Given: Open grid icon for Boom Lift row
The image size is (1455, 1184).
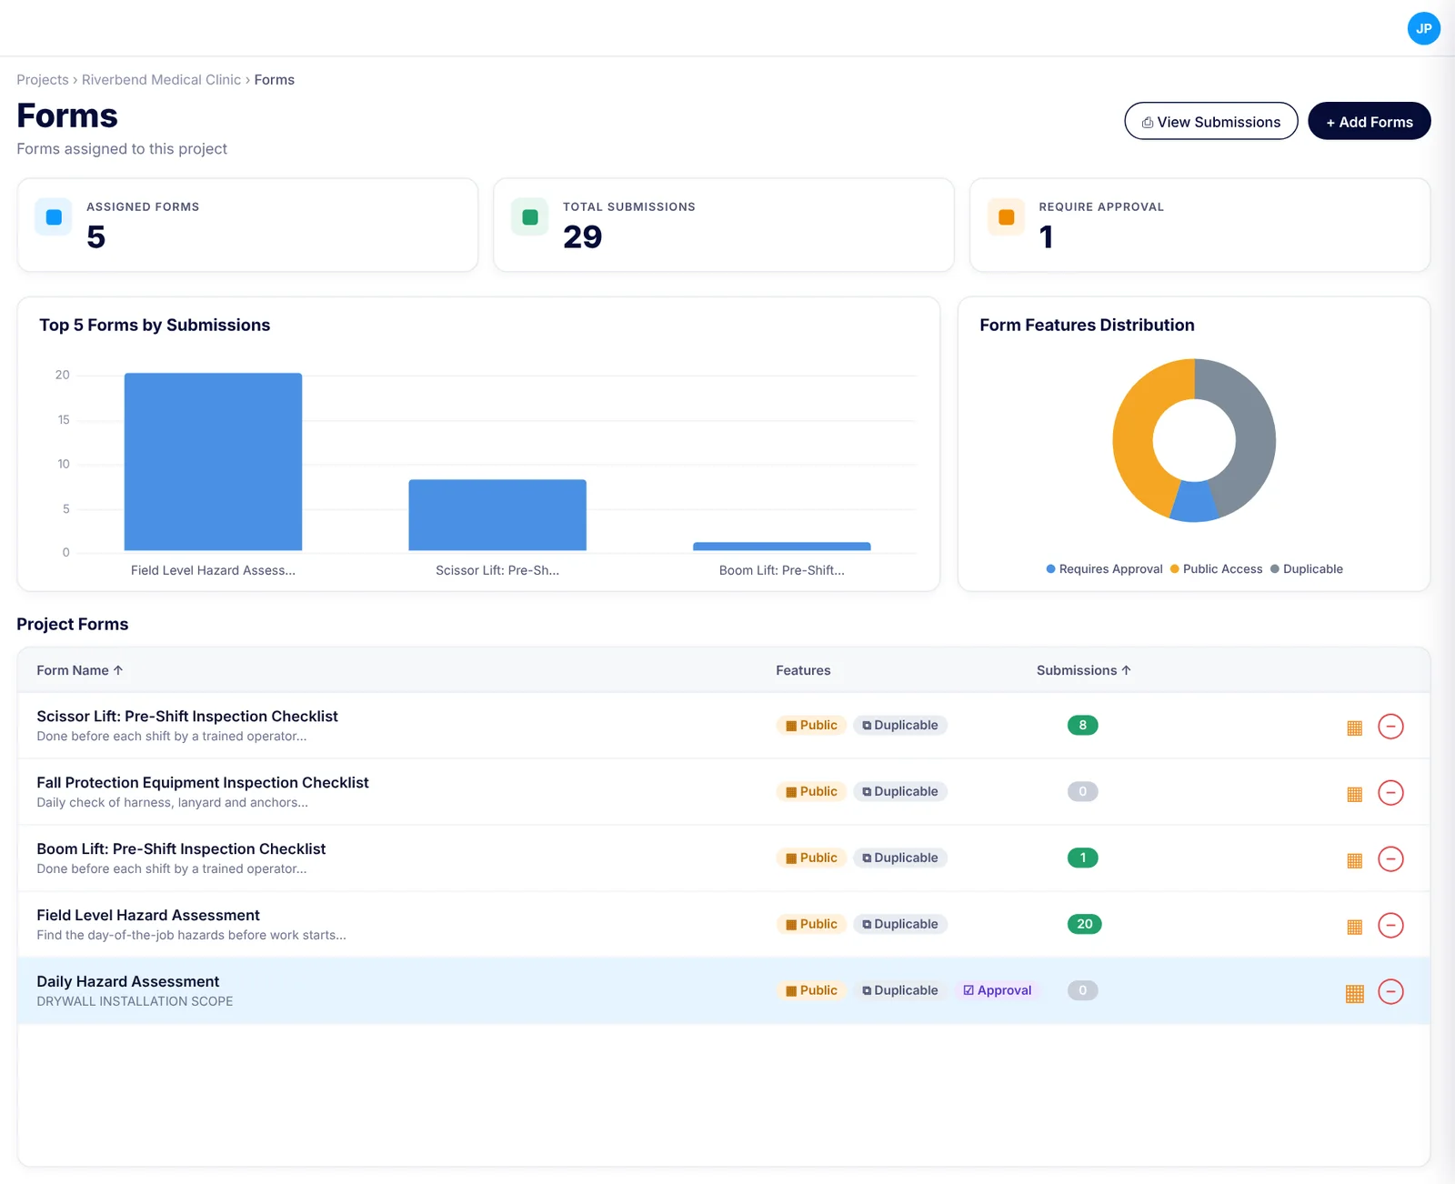Looking at the screenshot, I should [x=1354, y=860].
